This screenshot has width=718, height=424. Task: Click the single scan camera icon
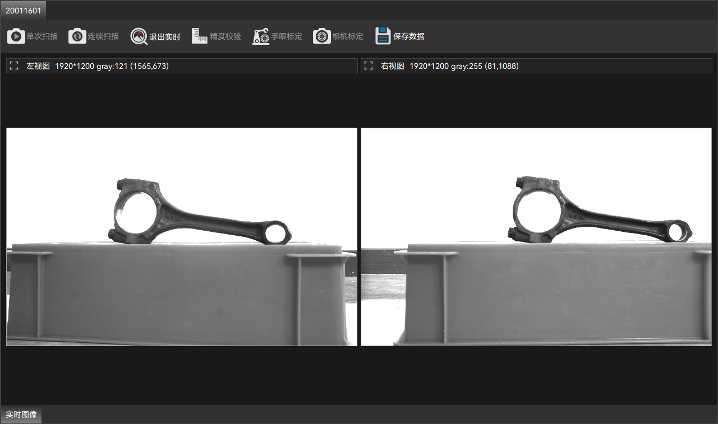click(x=16, y=36)
